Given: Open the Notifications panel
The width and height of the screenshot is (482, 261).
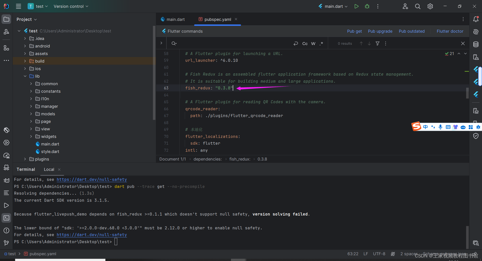Looking at the screenshot, I should (x=476, y=19).
